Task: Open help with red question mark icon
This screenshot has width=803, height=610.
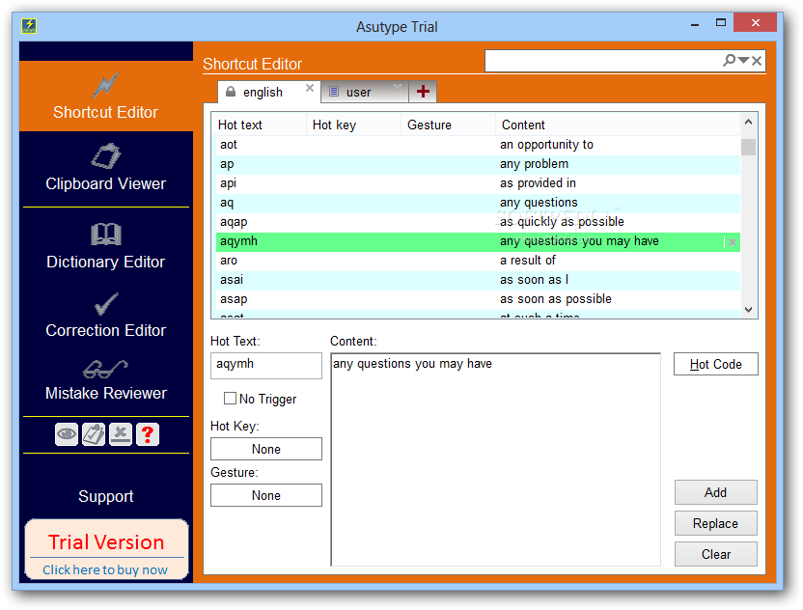Action: click(148, 434)
